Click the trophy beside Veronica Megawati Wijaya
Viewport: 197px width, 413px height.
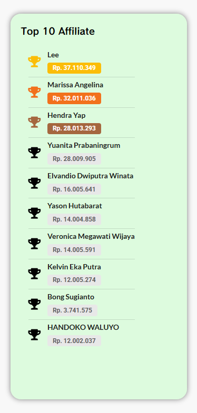[35, 244]
